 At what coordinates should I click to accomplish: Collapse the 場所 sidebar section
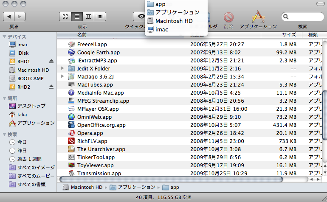(x=4, y=98)
